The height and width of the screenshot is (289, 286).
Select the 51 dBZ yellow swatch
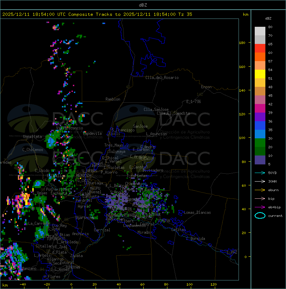click(260, 74)
